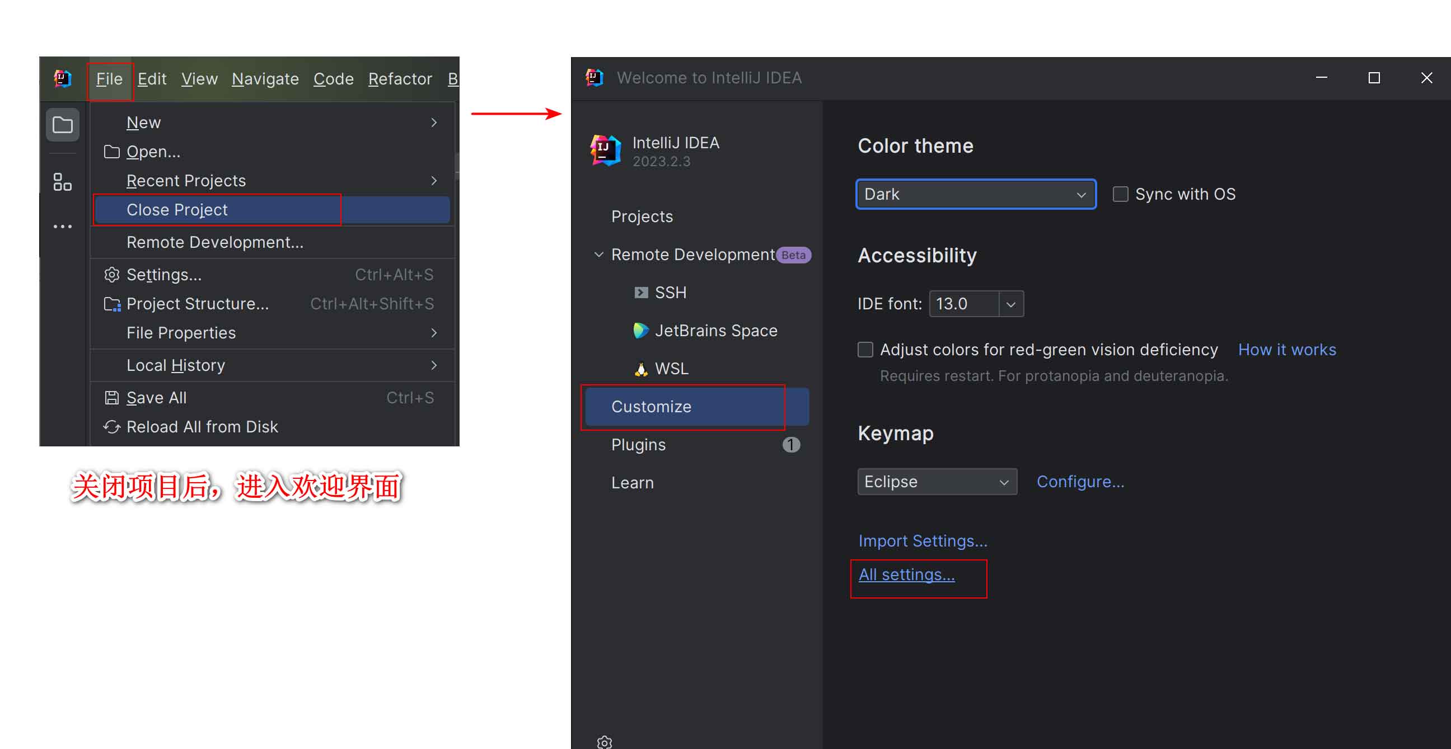
Task: Open the Keymap Eclipse dropdown
Action: point(937,482)
